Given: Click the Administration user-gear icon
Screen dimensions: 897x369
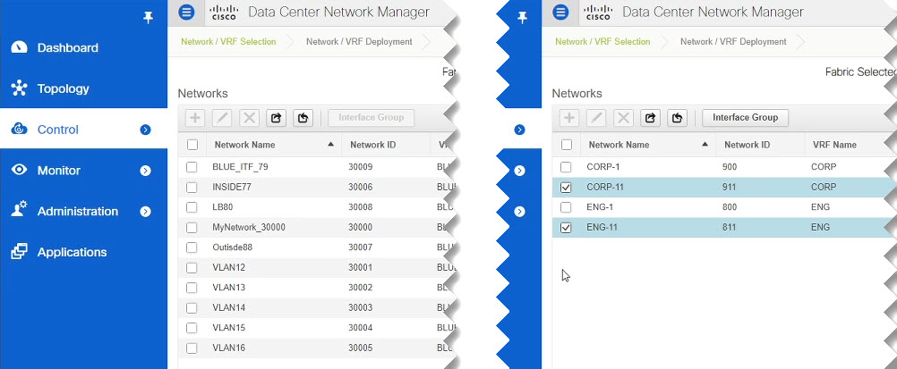Looking at the screenshot, I should click(x=19, y=210).
